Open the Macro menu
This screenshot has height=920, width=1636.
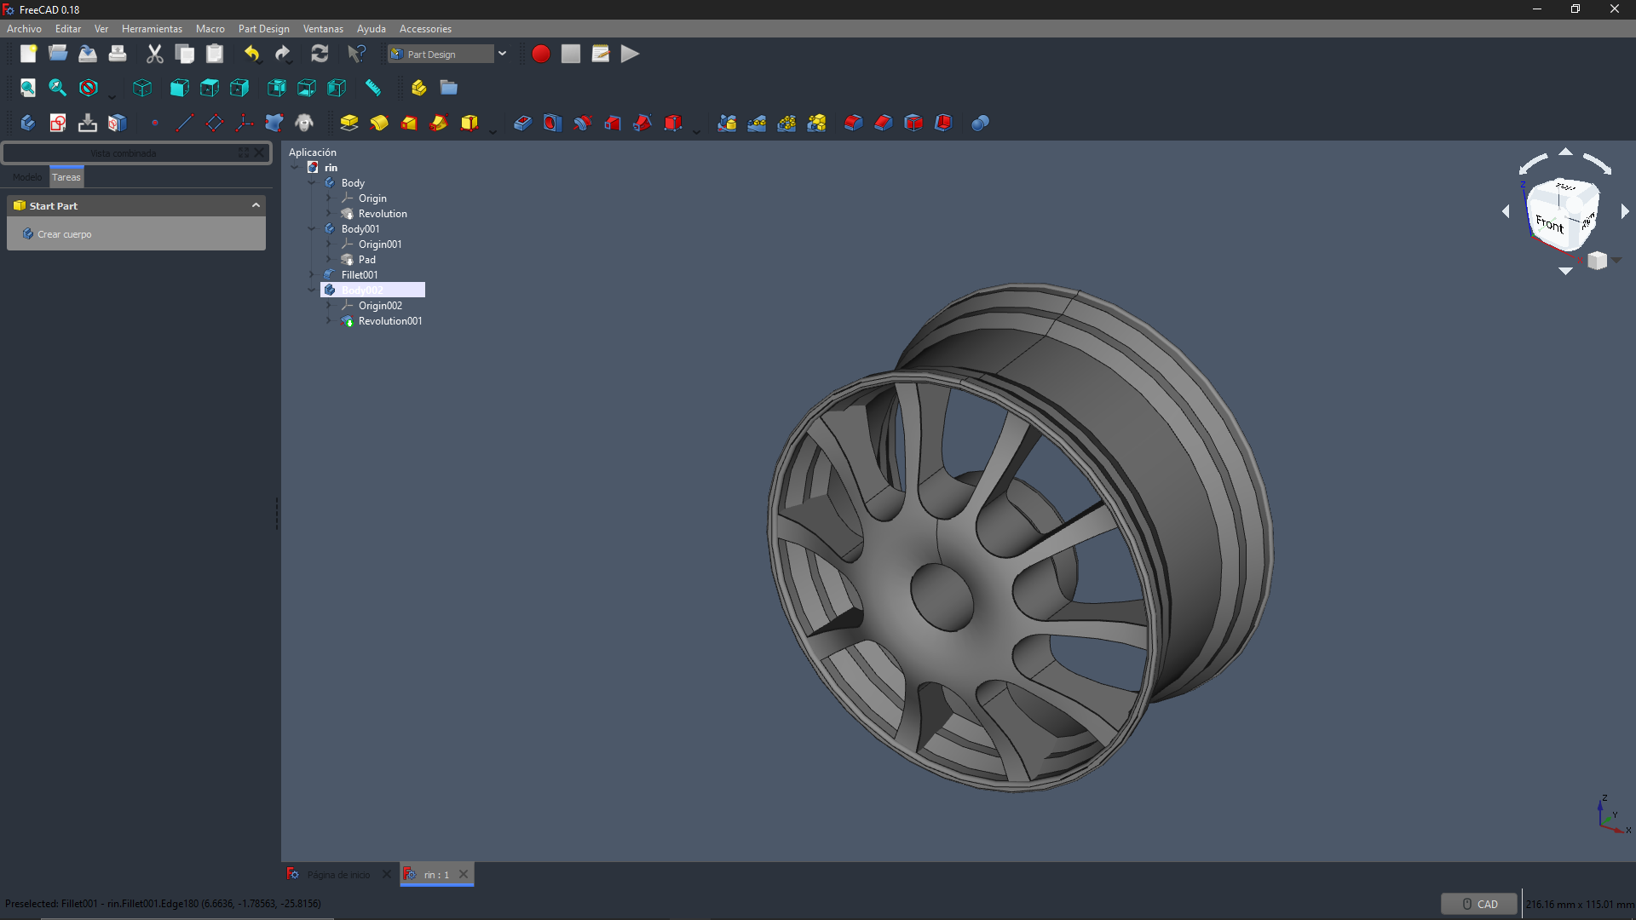point(210,28)
